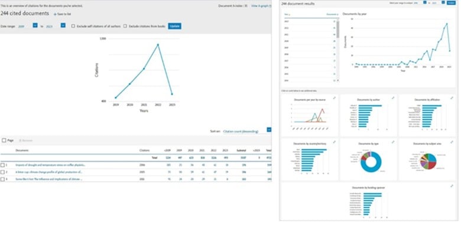Click the Document h-index label
This screenshot has width=461, height=227.
(x=232, y=5)
